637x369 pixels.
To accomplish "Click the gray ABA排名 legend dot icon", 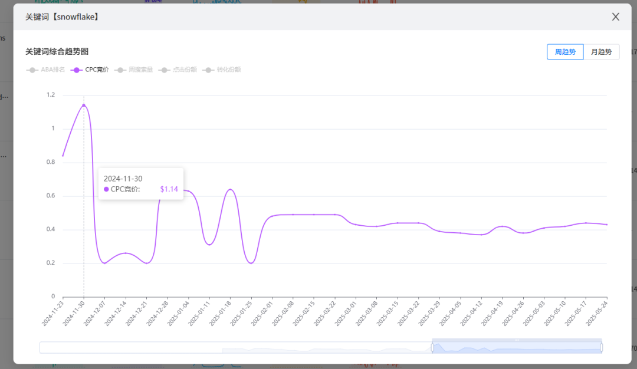I will [x=32, y=70].
